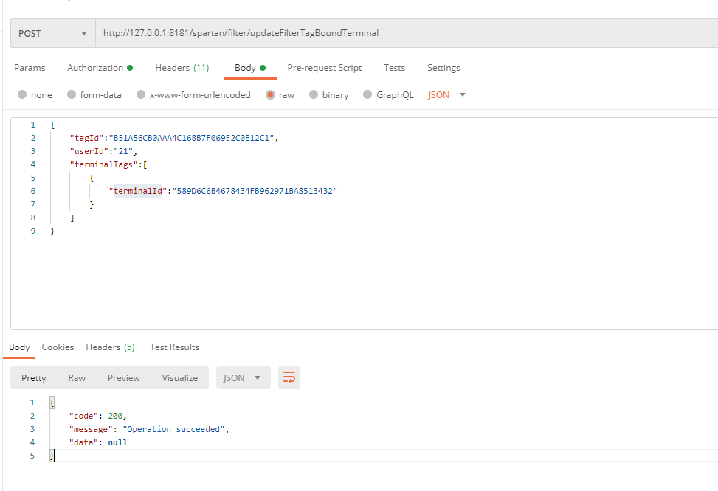Viewport: 718px width, 491px height.
Task: Open the response JSON format dropdown
Action: 243,377
